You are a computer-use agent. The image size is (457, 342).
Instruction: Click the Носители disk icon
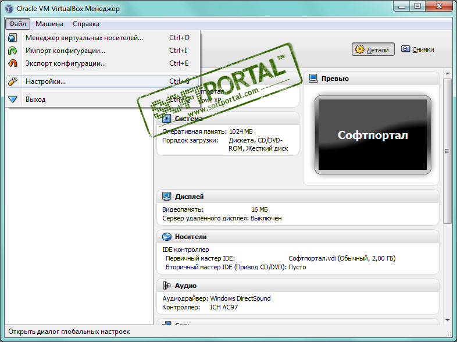point(166,237)
